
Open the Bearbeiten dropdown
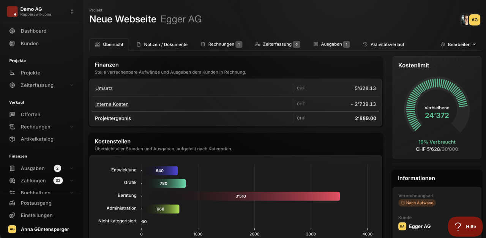point(458,44)
